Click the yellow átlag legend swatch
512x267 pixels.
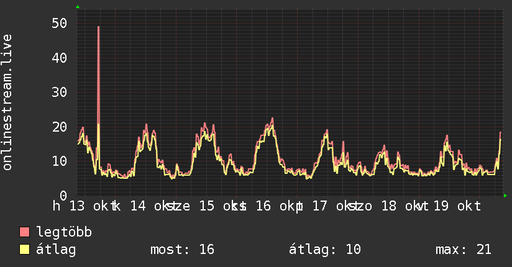pos(24,250)
